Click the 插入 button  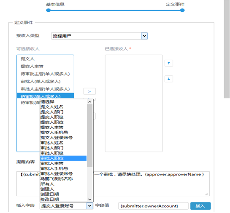click(200, 206)
